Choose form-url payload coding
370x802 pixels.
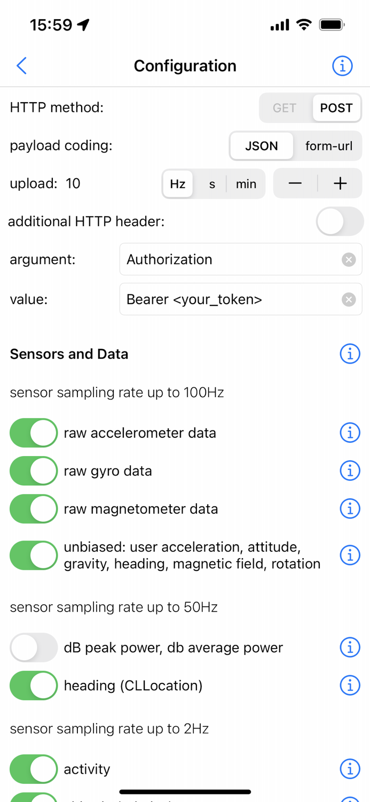[328, 146]
